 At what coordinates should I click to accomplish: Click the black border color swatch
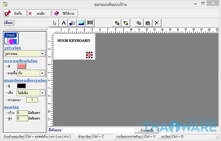pos(21,86)
